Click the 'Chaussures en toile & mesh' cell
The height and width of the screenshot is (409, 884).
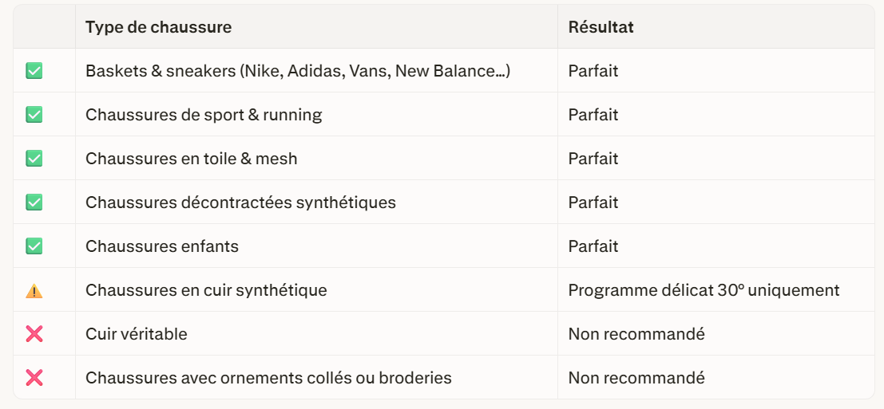pyautogui.click(x=192, y=159)
